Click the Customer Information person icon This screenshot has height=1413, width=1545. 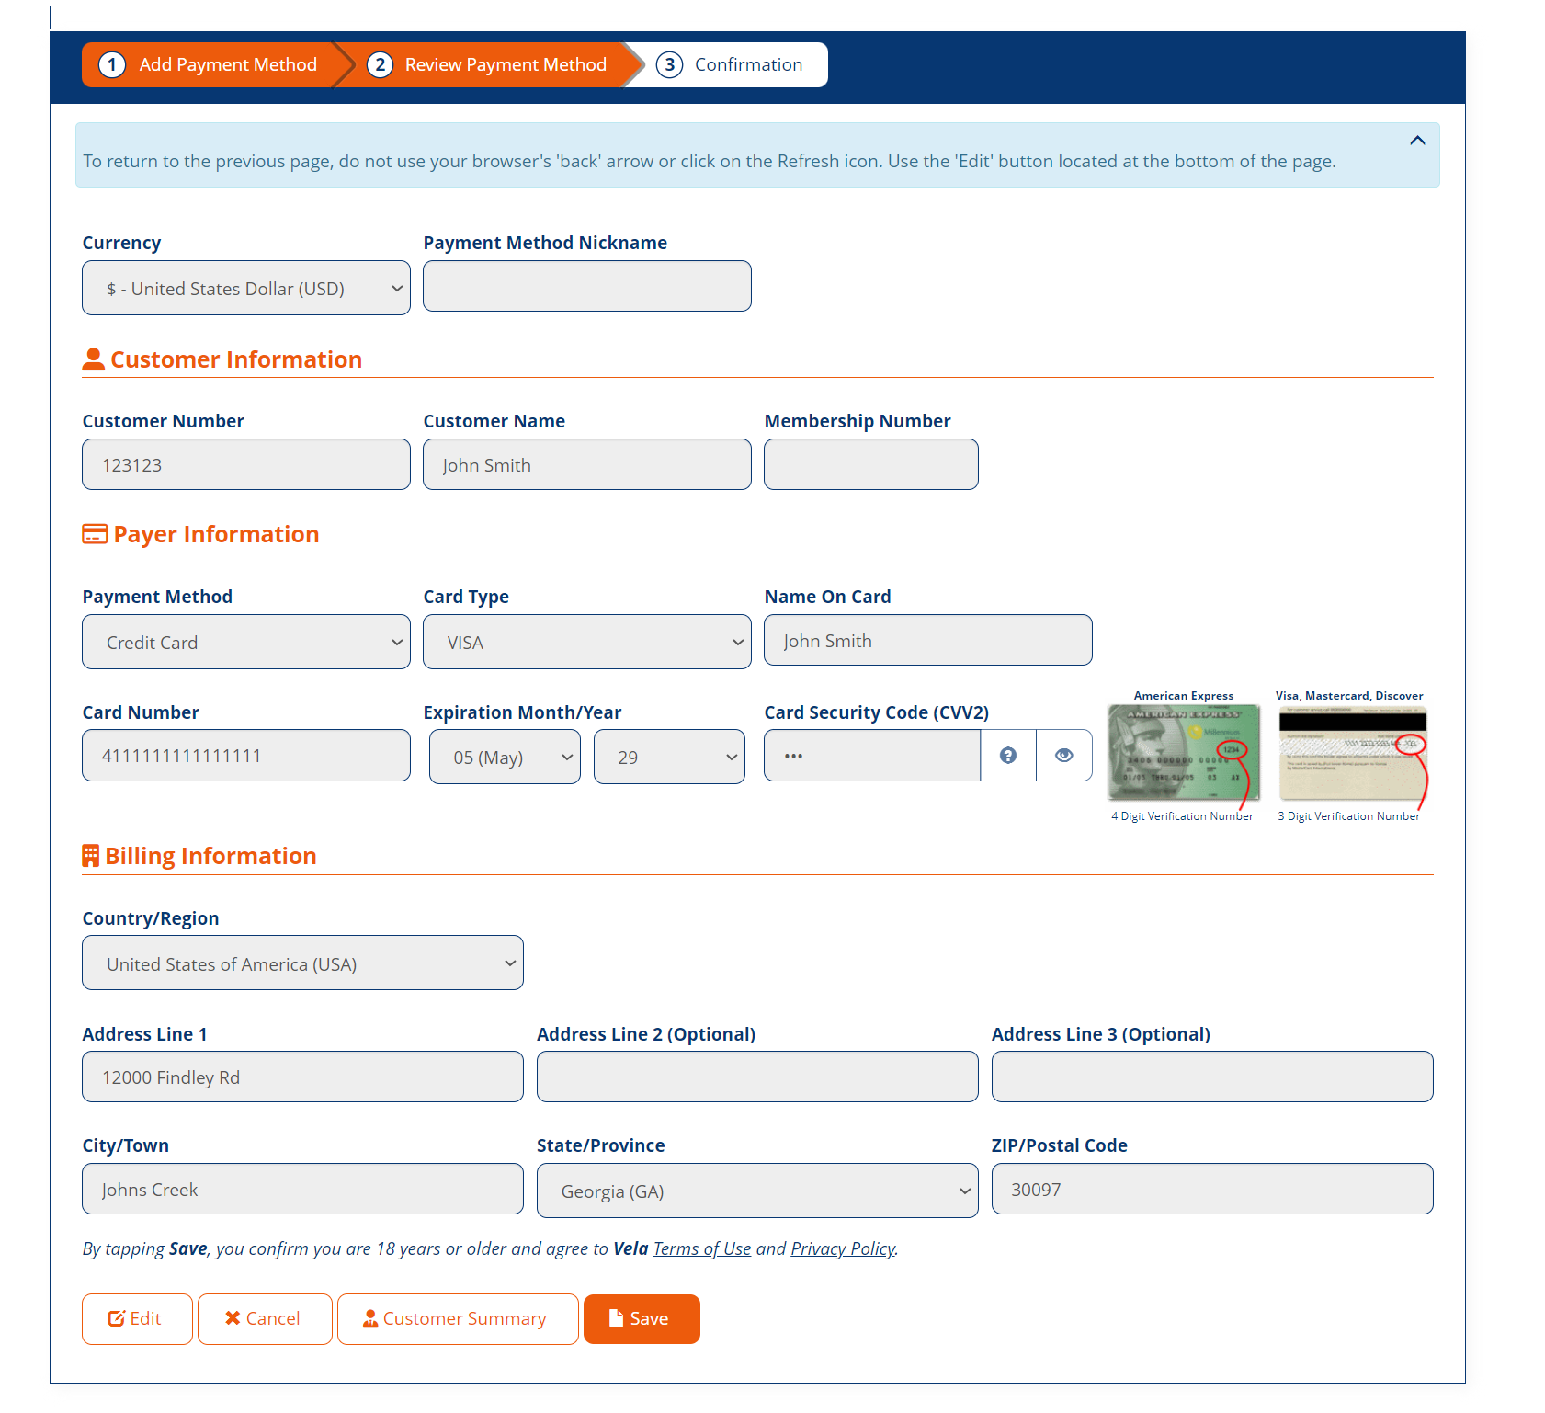94,359
